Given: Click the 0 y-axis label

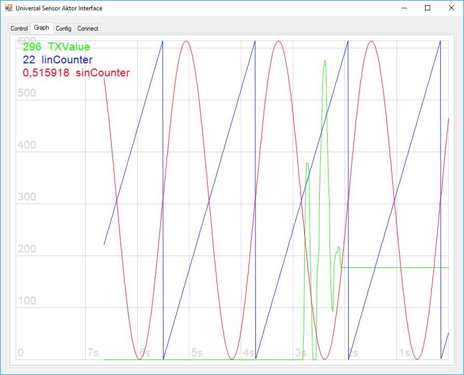Looking at the screenshot, I should click(x=21, y=353).
